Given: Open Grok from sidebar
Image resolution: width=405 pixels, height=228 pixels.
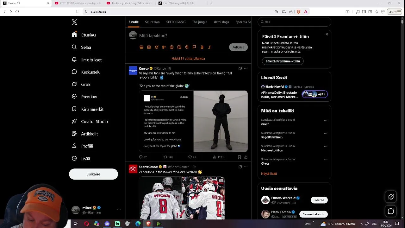Looking at the screenshot, I should (x=81, y=84).
